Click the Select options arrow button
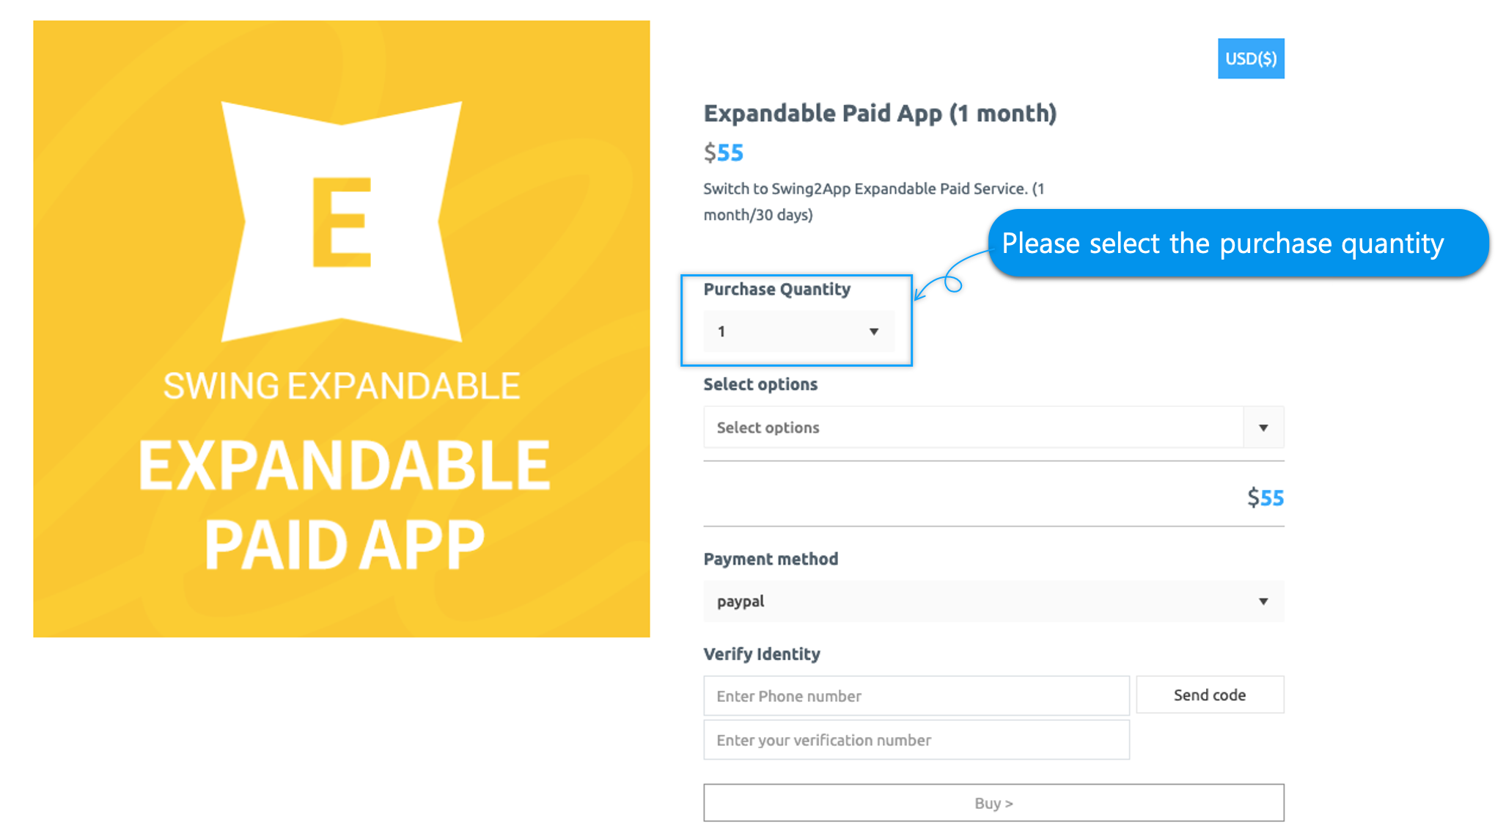1495x825 pixels. click(x=1263, y=428)
